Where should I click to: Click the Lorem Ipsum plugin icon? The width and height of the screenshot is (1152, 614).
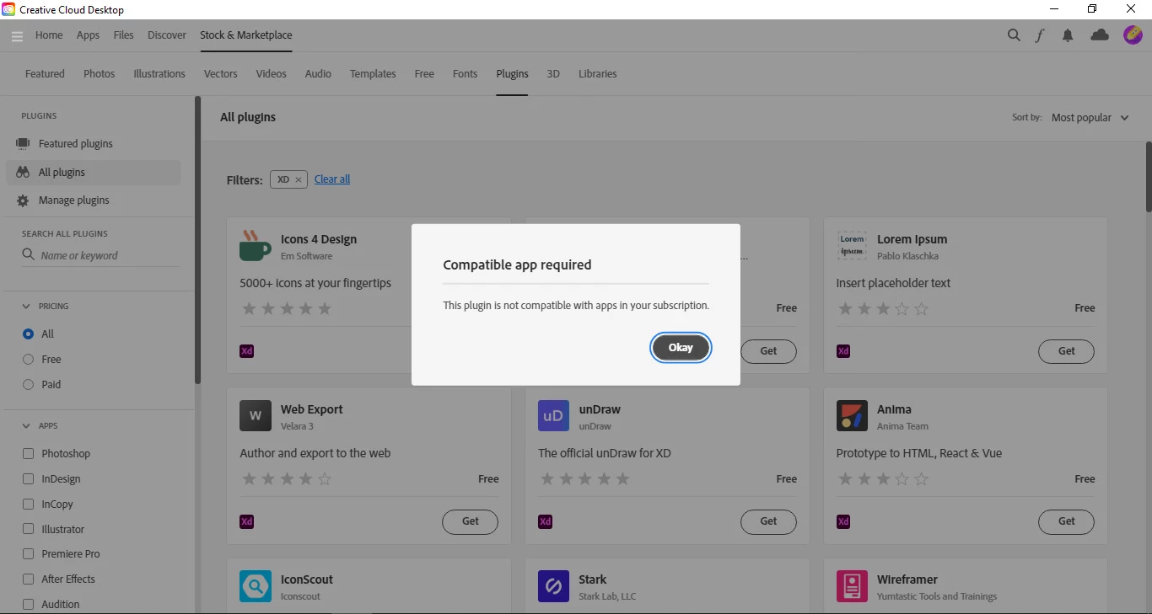pyautogui.click(x=852, y=246)
